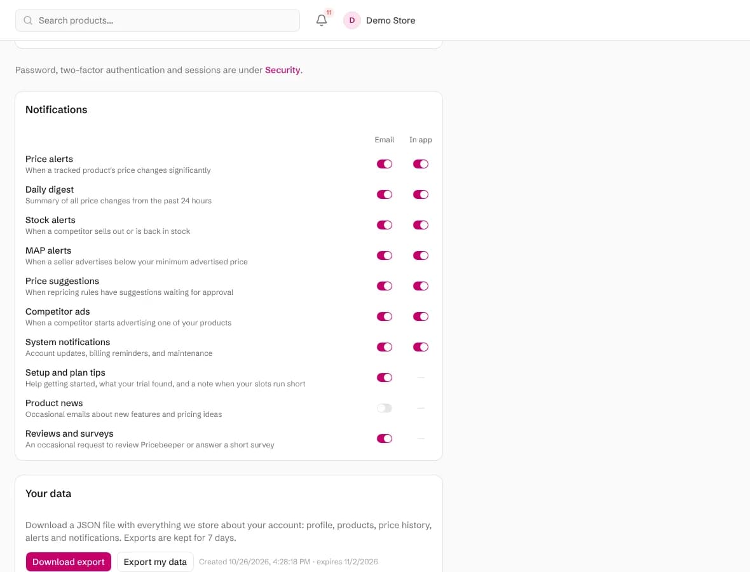Select the In app column header

click(x=420, y=140)
